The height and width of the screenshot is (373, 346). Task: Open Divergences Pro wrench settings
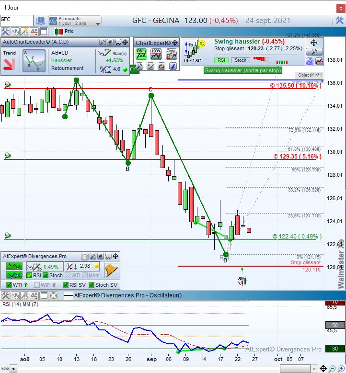pyautogui.click(x=92, y=257)
